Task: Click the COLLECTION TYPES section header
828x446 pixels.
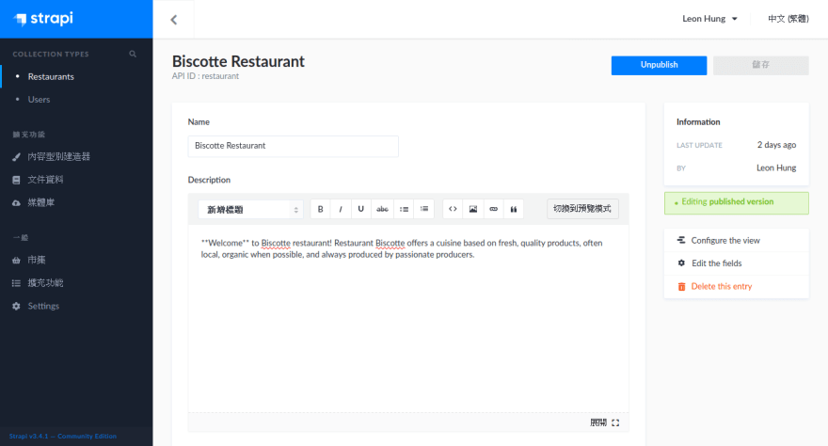Action: pyautogui.click(x=51, y=55)
